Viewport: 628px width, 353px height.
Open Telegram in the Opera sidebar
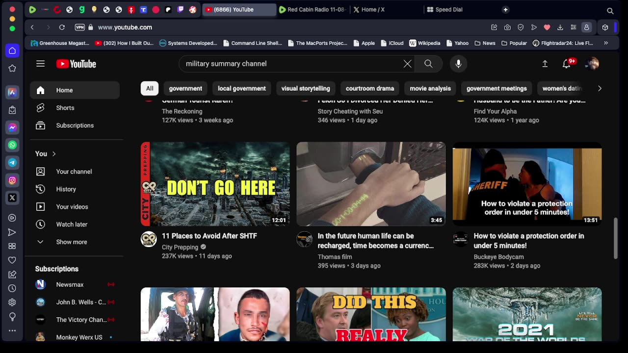pyautogui.click(x=12, y=163)
